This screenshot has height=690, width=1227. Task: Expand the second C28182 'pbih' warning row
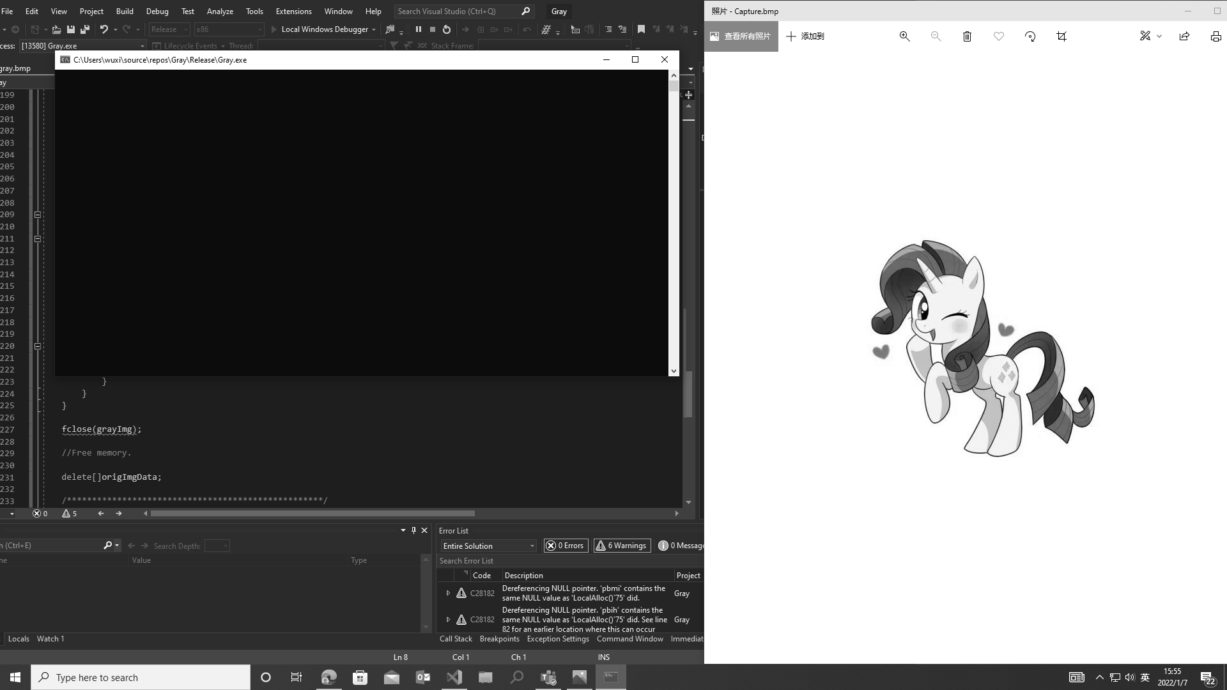(x=448, y=620)
